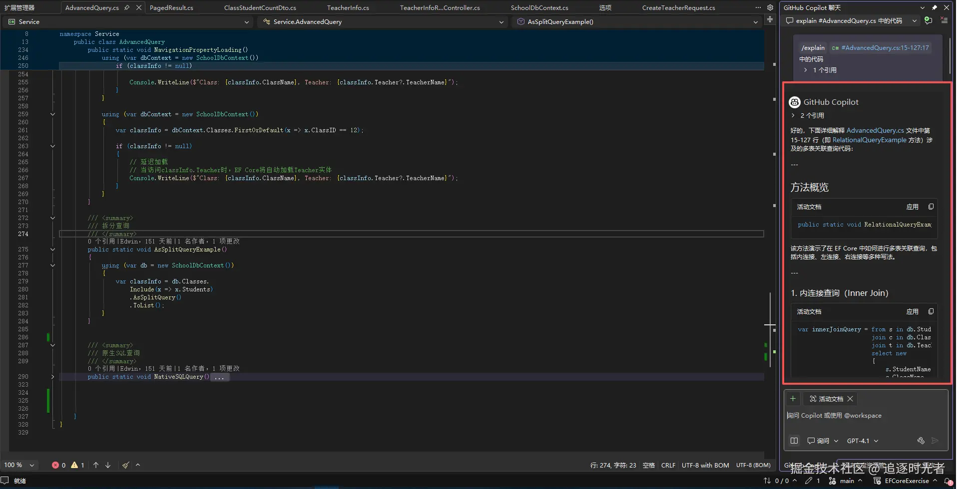This screenshot has height=489, width=959.
Task: Pin the GitHub Copilot chat panel
Action: [x=935, y=7]
